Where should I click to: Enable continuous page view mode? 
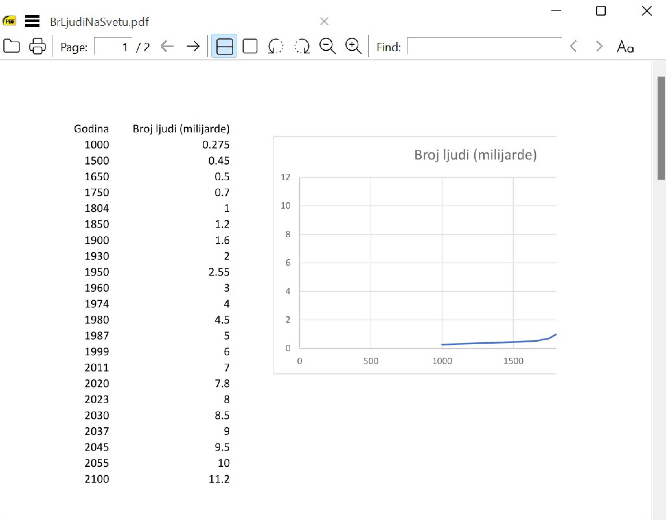224,46
